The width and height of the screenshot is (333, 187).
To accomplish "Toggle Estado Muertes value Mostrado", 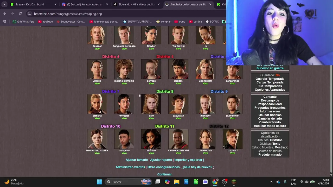I will (281, 147).
